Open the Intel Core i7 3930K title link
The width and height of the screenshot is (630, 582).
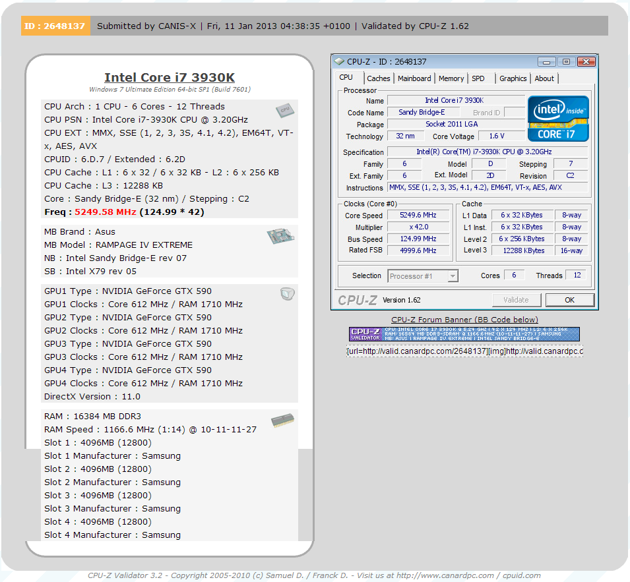pos(170,77)
